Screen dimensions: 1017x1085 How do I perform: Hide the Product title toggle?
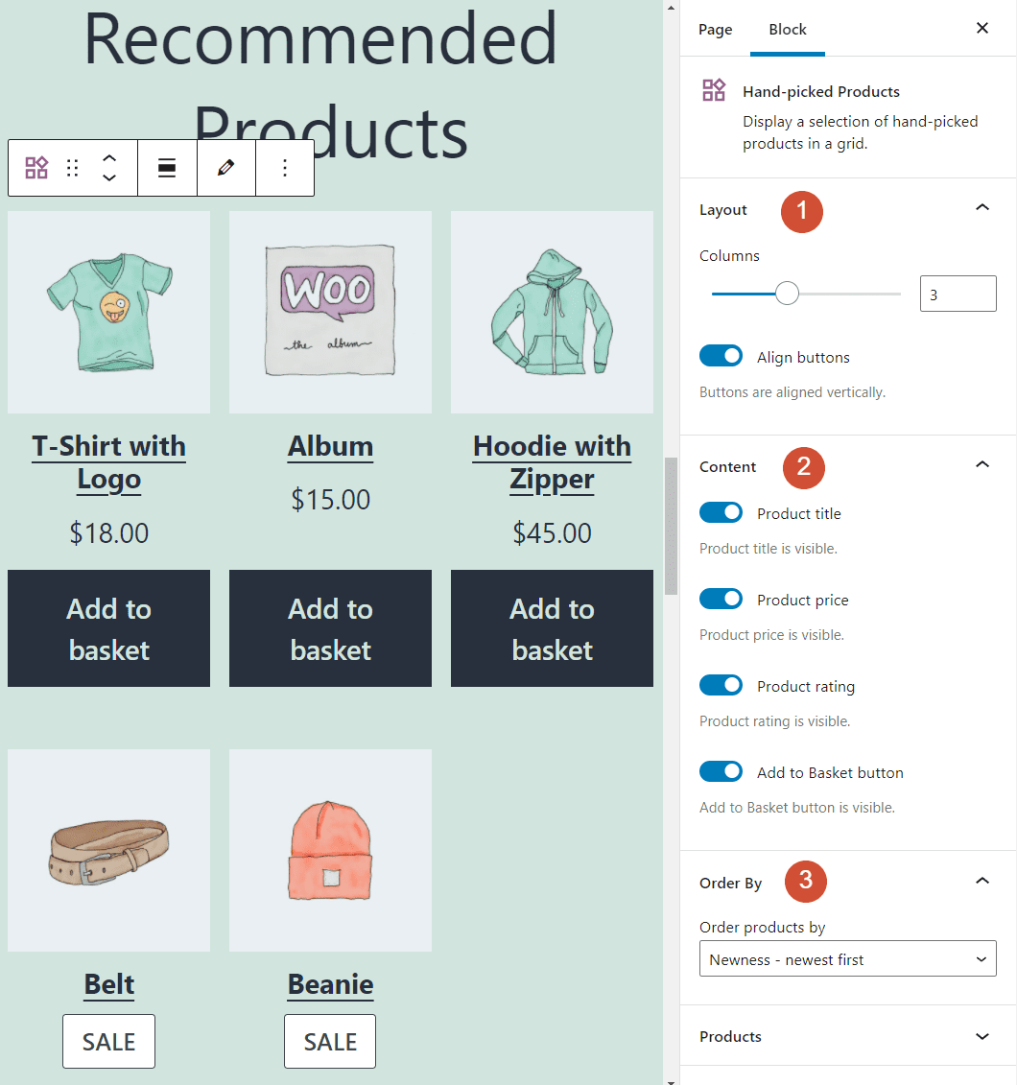pos(721,512)
